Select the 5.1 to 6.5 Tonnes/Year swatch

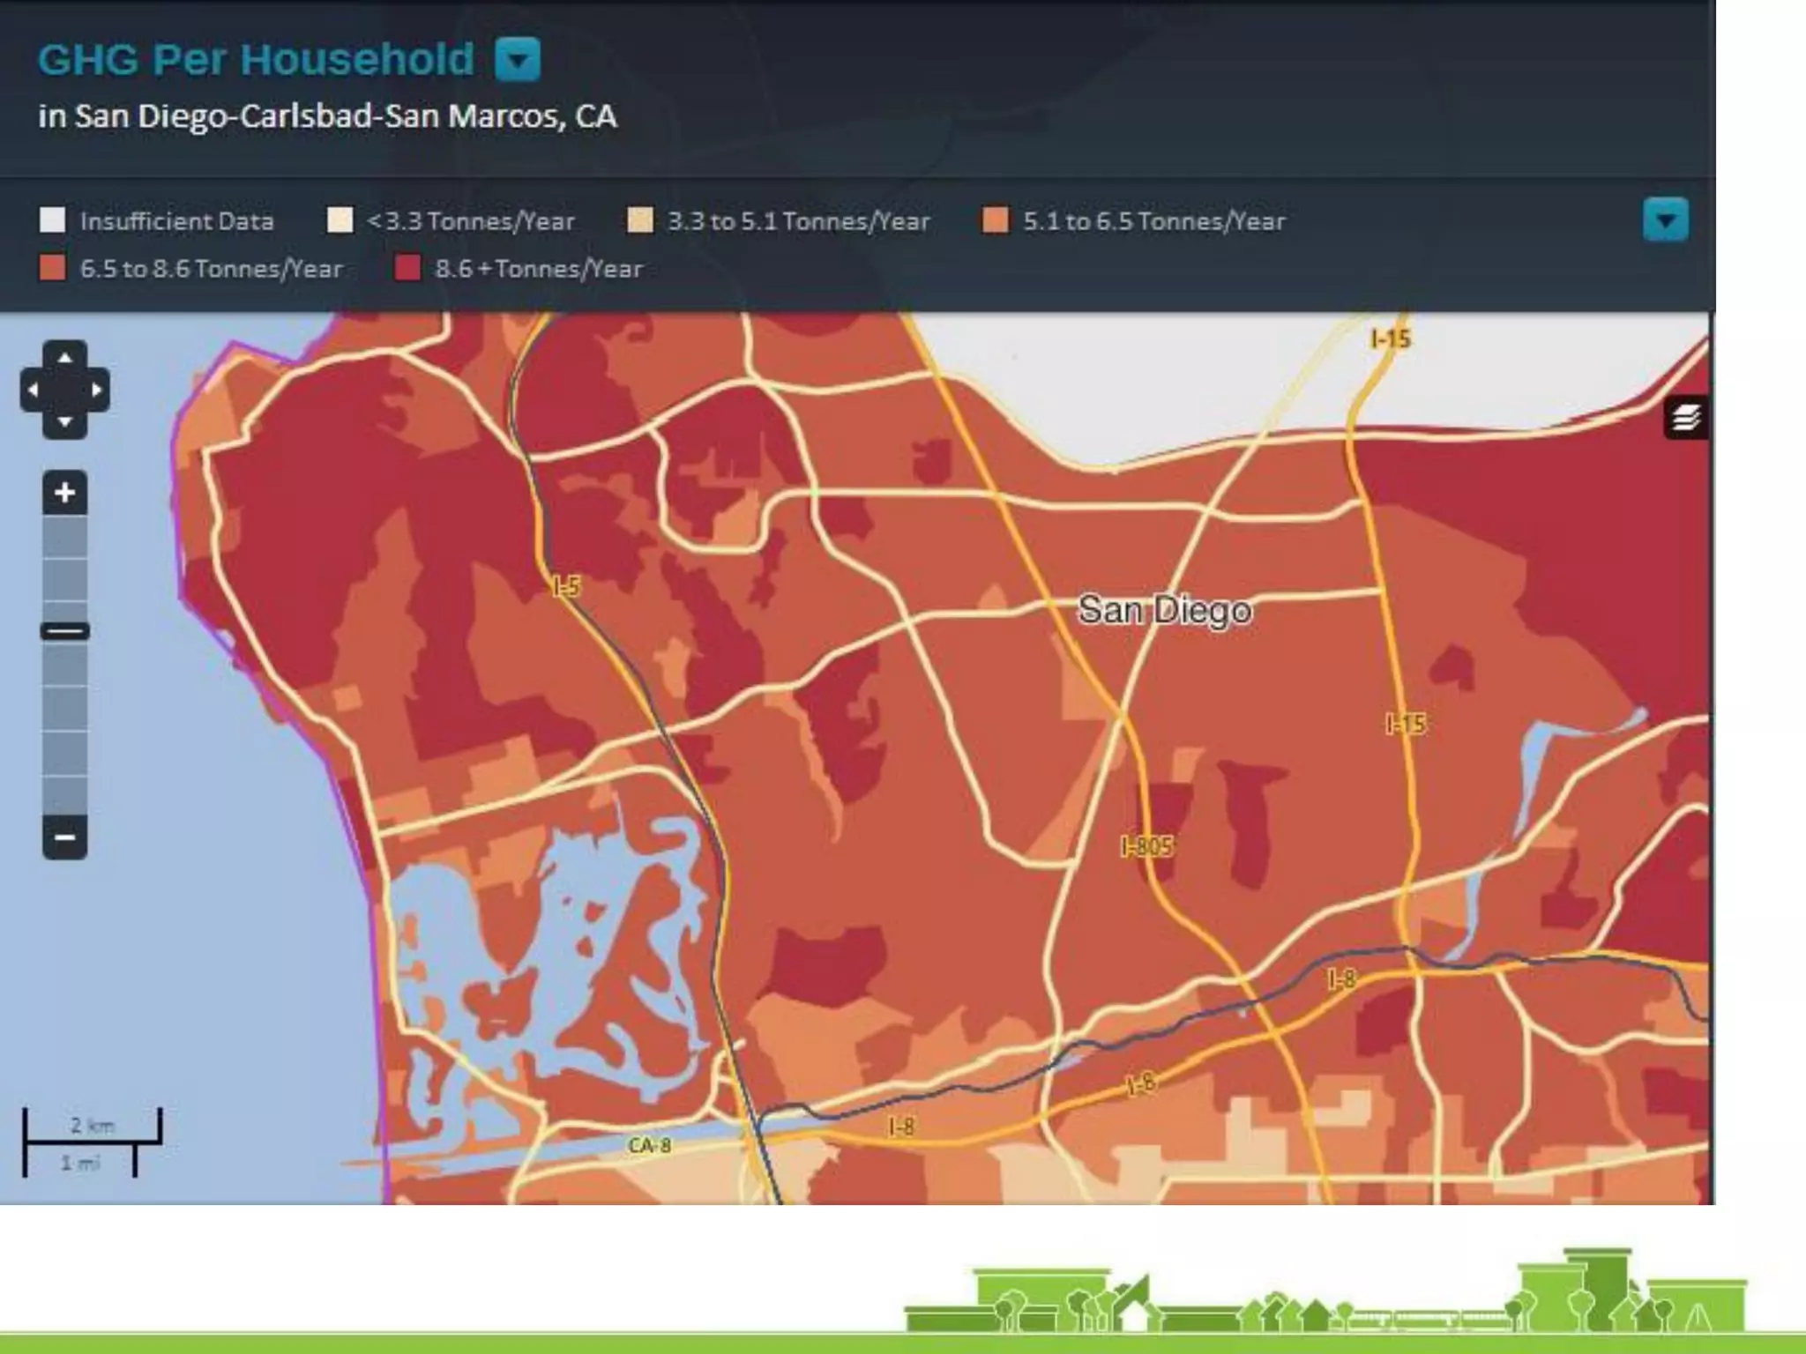click(x=995, y=220)
